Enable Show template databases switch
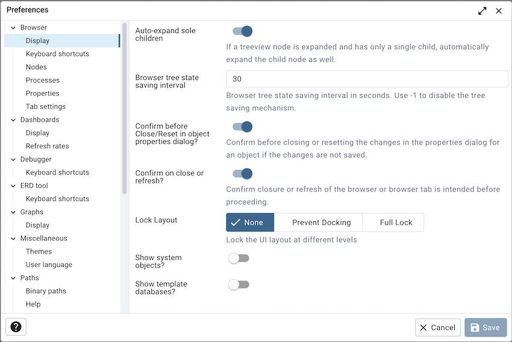Screen dimensions: 512x342 [x=239, y=285]
